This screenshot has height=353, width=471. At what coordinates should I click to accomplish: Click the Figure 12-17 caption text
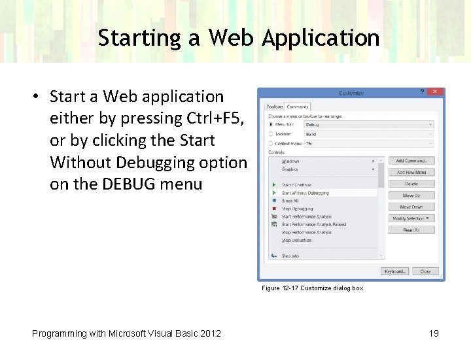tap(313, 288)
